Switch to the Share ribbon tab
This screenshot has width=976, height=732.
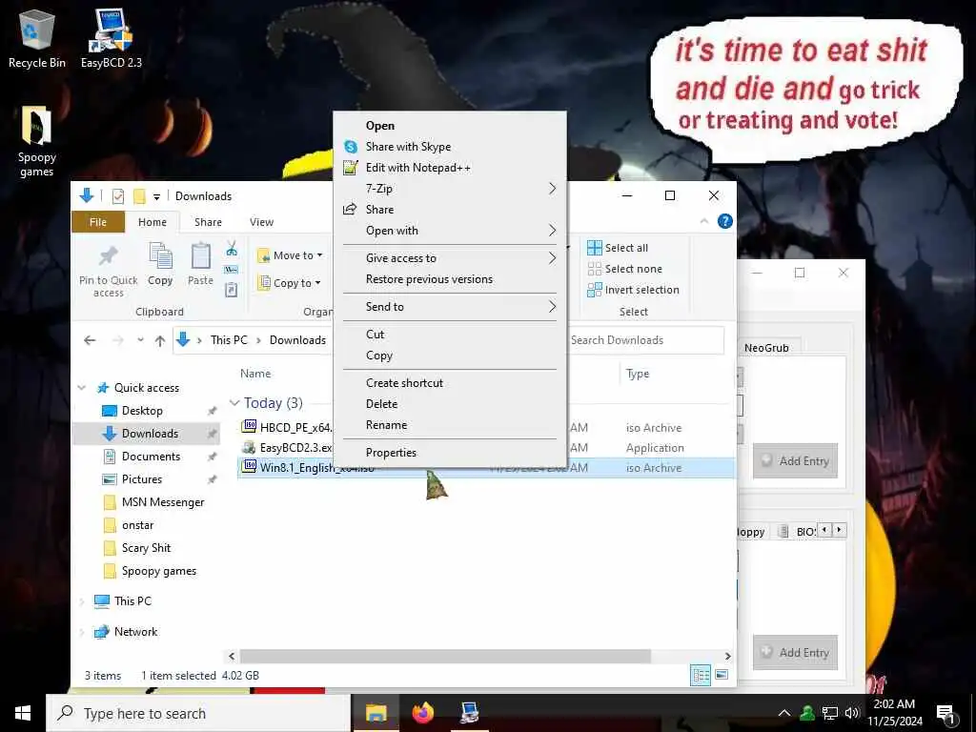[x=208, y=222]
